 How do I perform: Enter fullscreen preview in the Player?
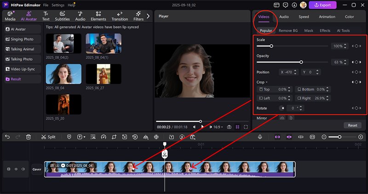[x=246, y=127]
